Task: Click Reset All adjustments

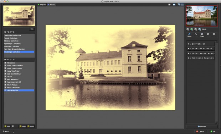Action: (202, 127)
